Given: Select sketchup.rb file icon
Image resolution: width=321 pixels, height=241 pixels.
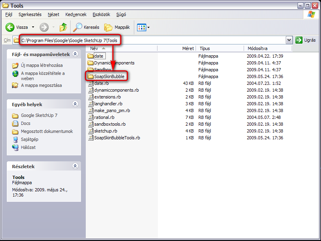Looking at the screenshot, I should tap(91, 131).
